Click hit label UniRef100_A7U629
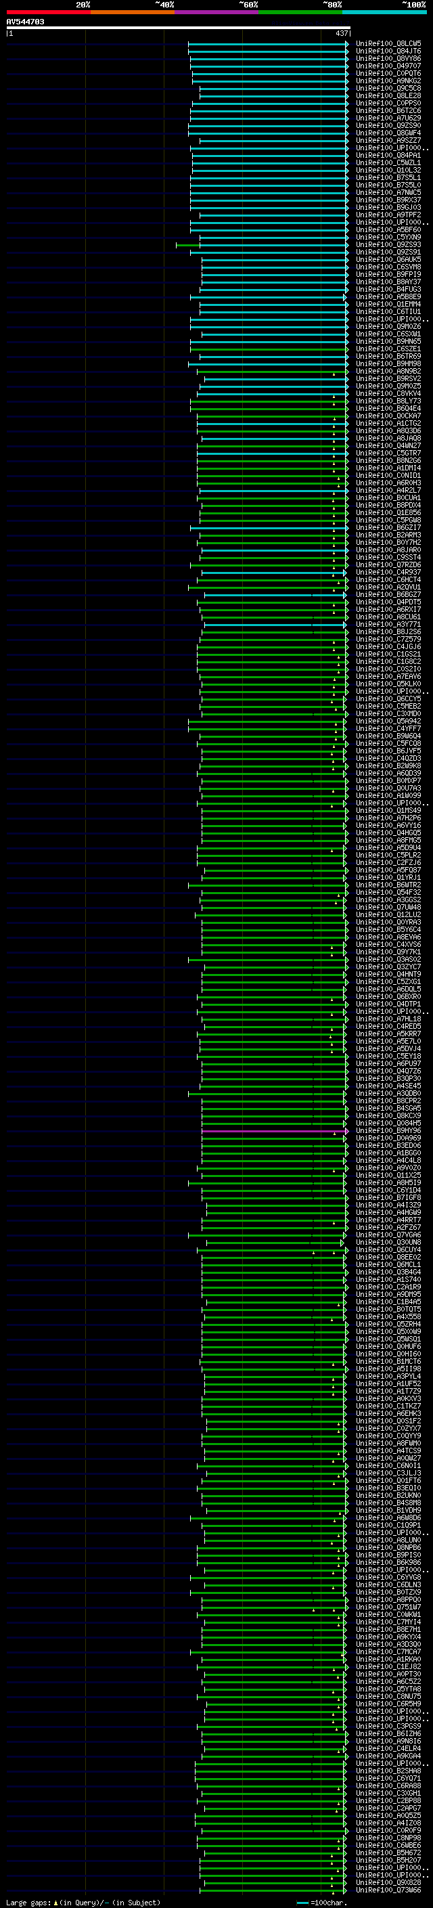 click(388, 118)
